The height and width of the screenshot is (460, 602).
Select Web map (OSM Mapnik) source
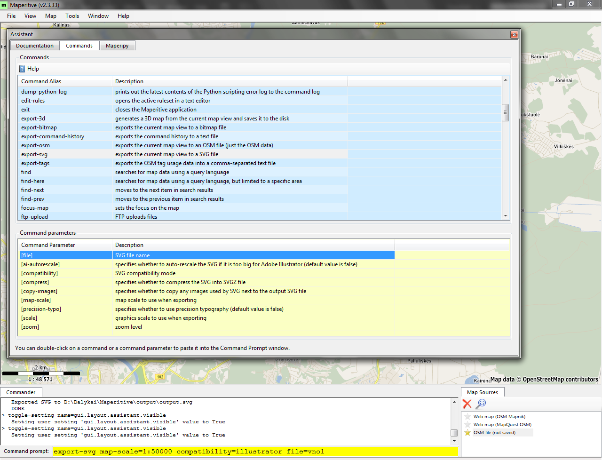pos(499,417)
